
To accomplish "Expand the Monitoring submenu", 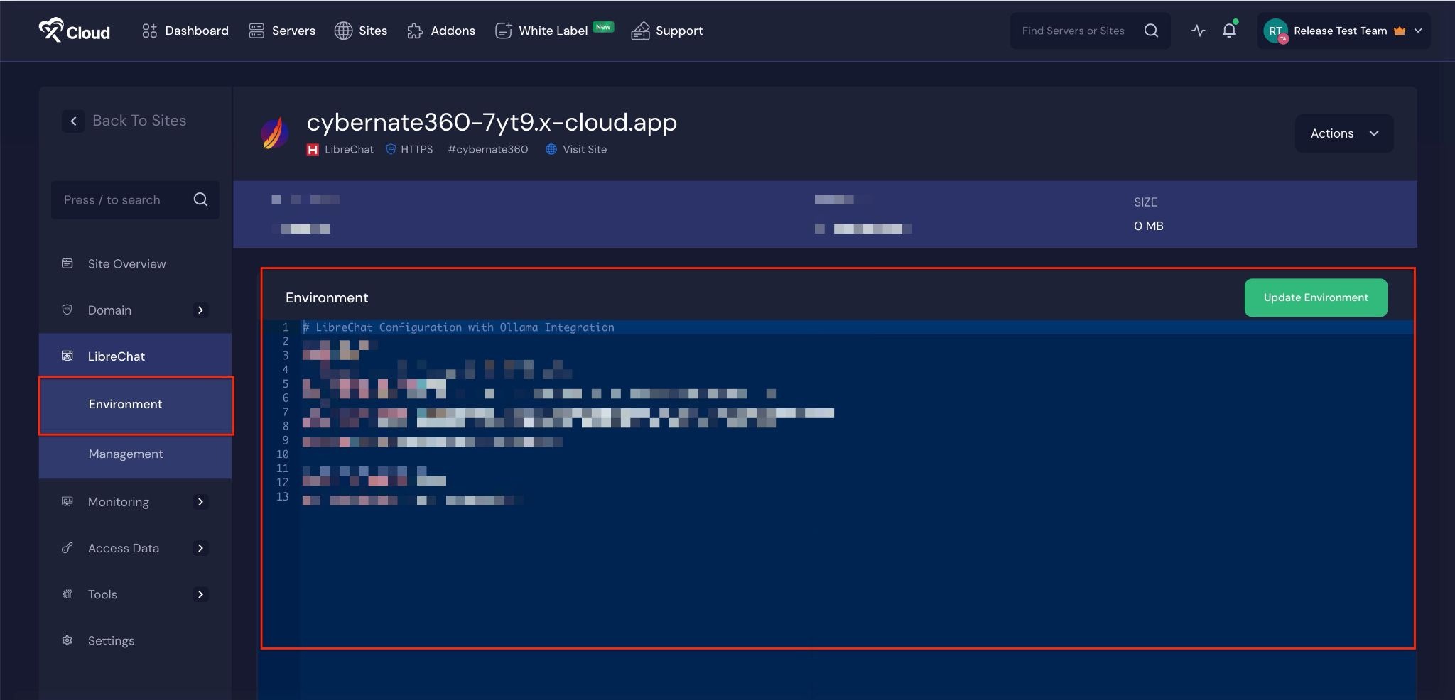I will coord(200,502).
